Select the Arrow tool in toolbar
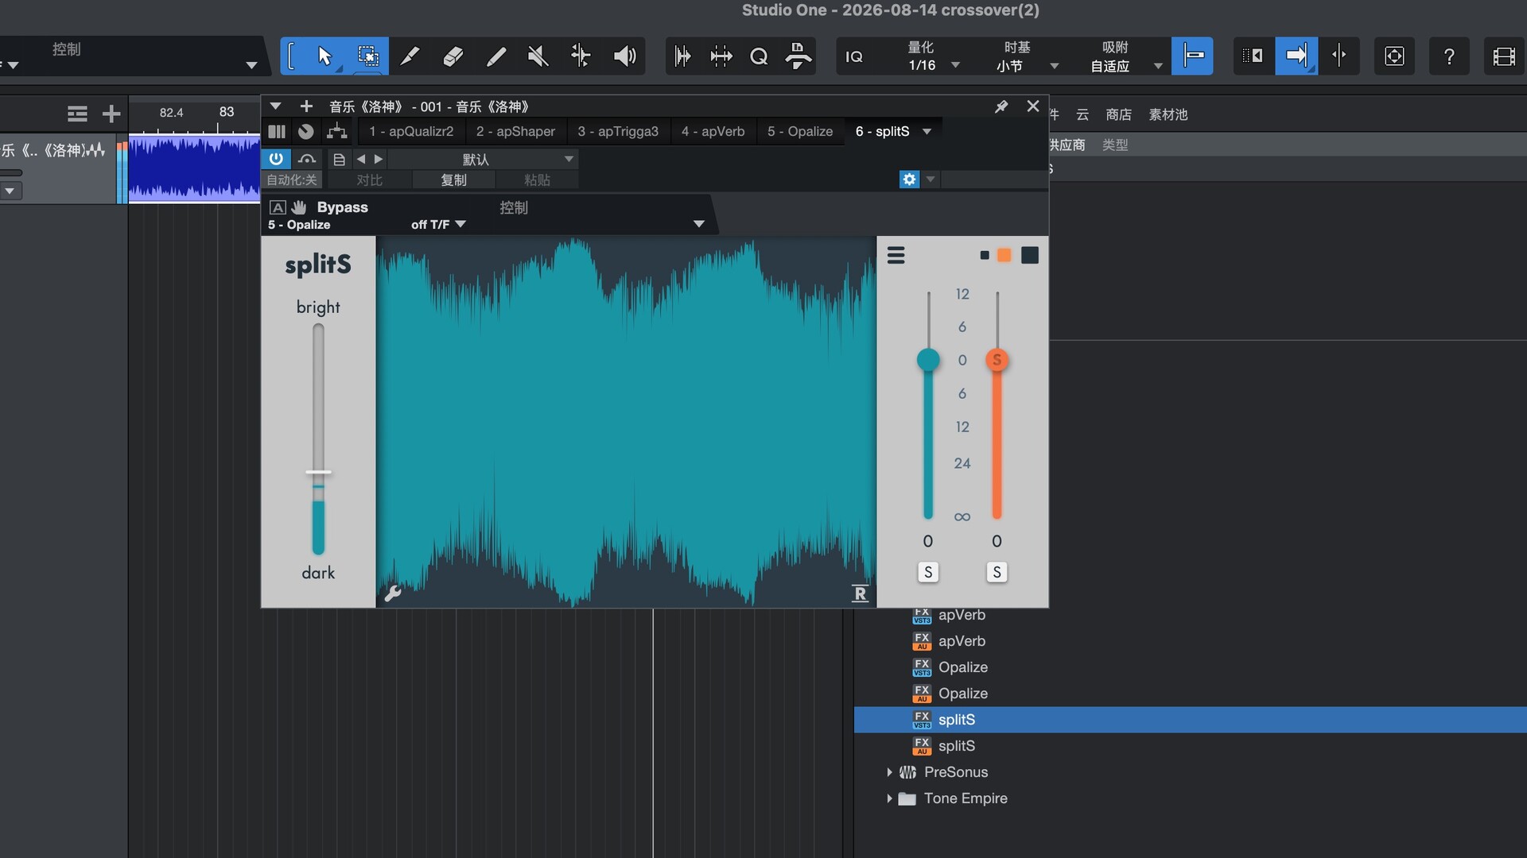 324,56
